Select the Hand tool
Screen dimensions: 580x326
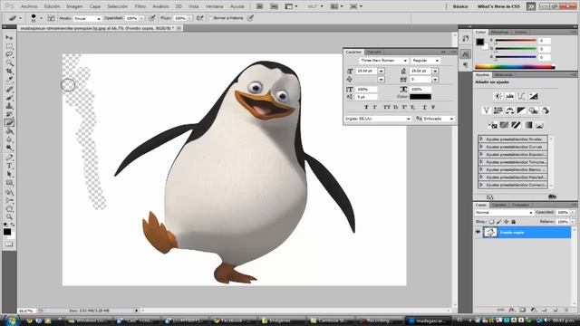click(9, 209)
